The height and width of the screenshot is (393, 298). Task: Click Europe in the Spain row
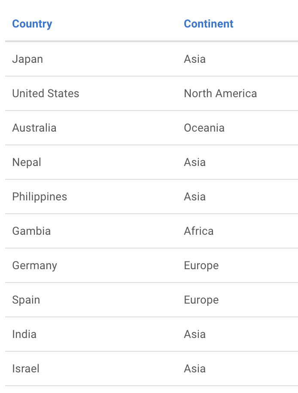click(201, 300)
